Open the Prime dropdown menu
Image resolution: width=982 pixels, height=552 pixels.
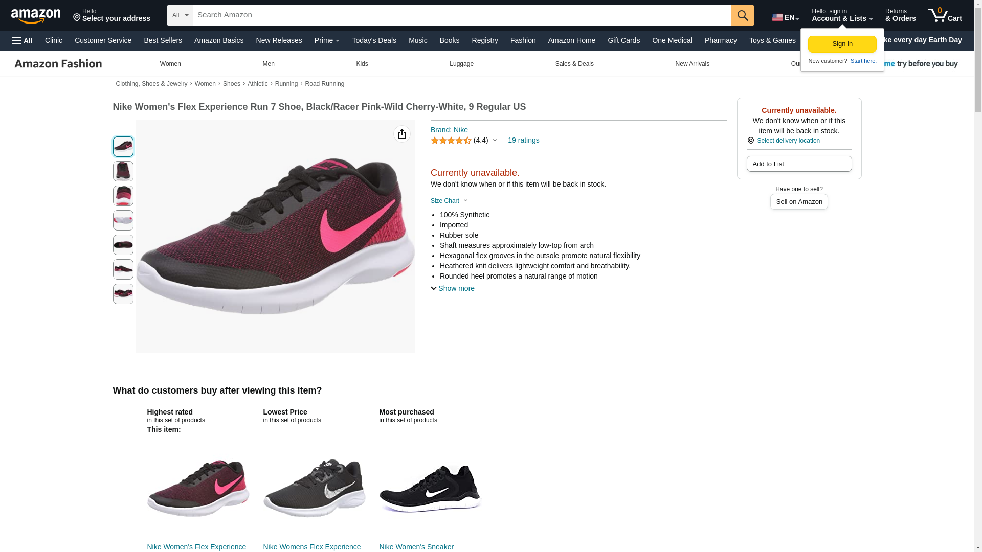tap(326, 40)
